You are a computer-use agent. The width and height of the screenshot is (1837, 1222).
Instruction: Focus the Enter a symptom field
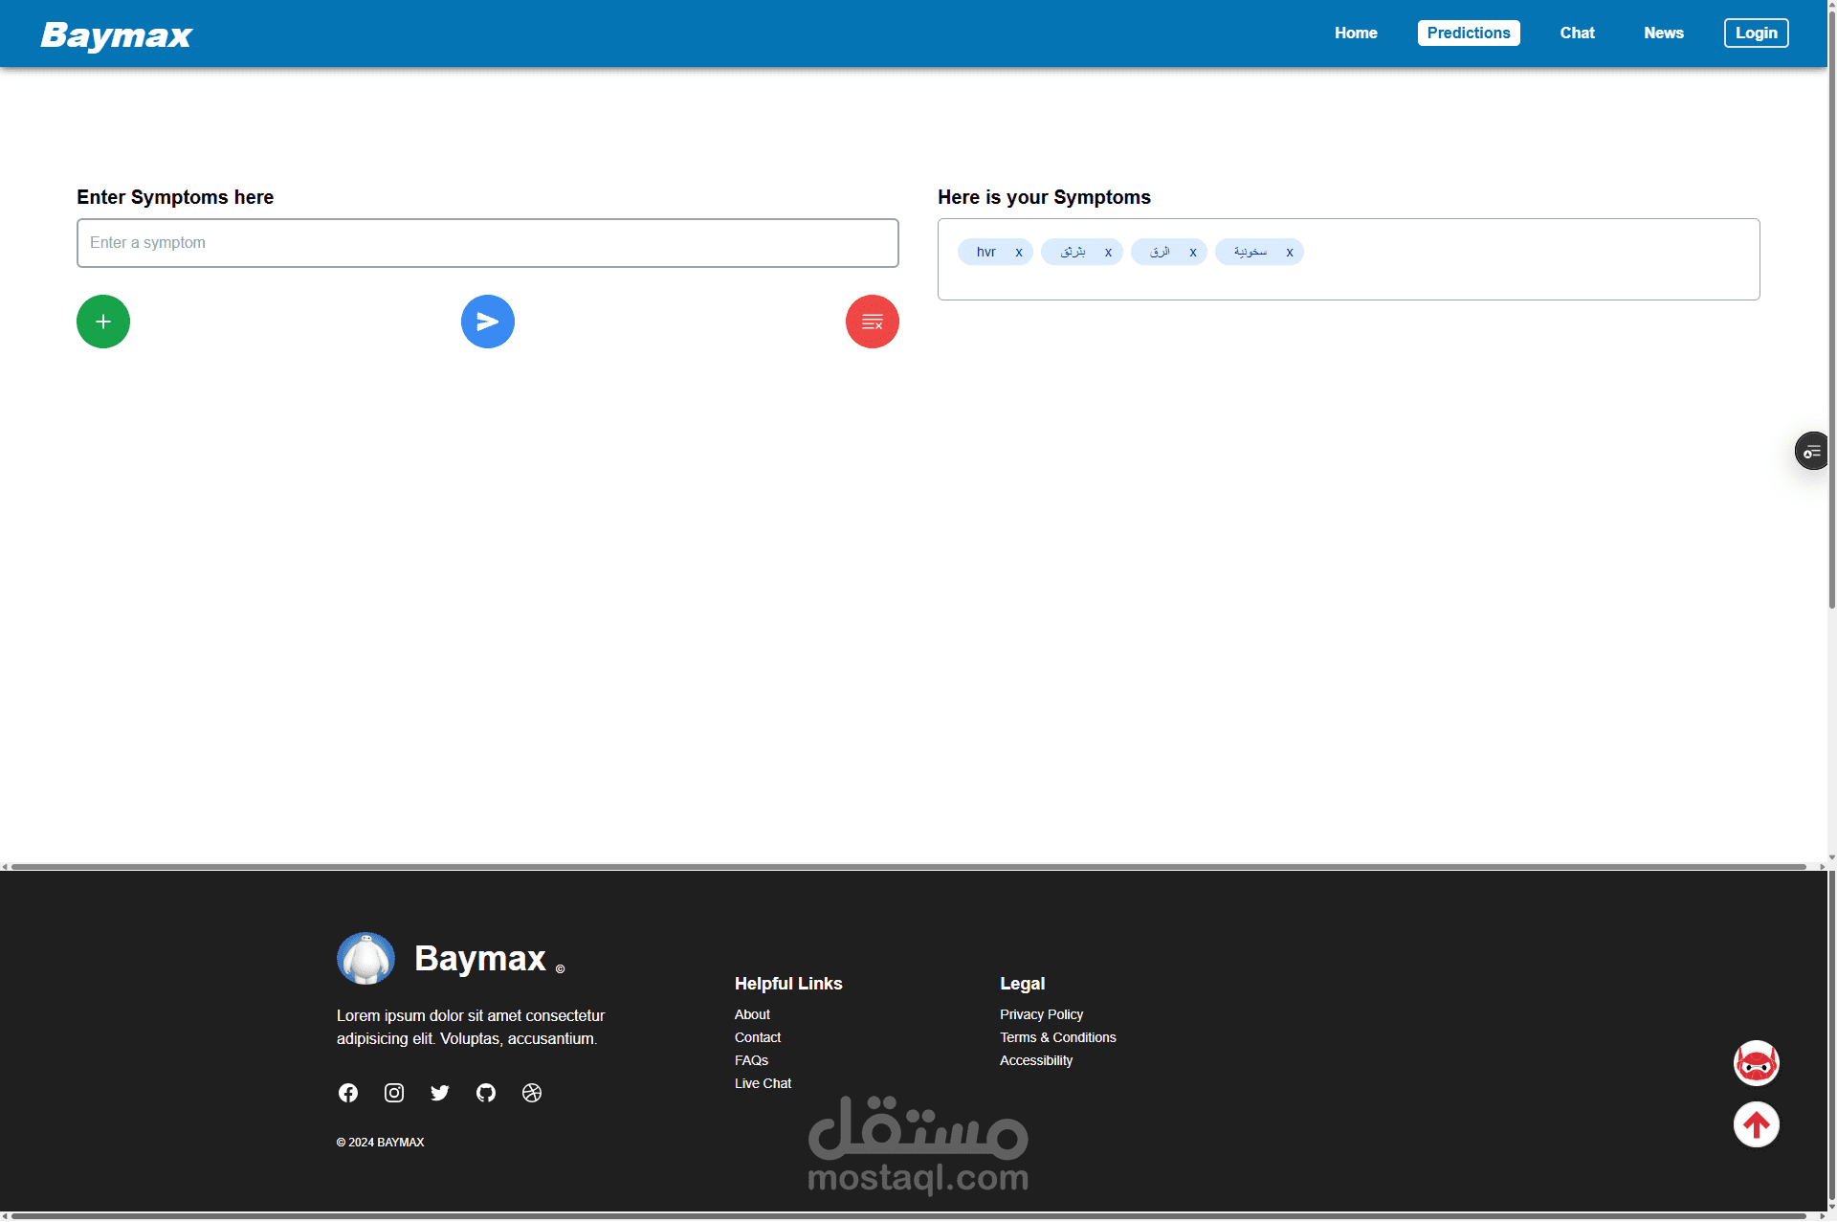(487, 243)
